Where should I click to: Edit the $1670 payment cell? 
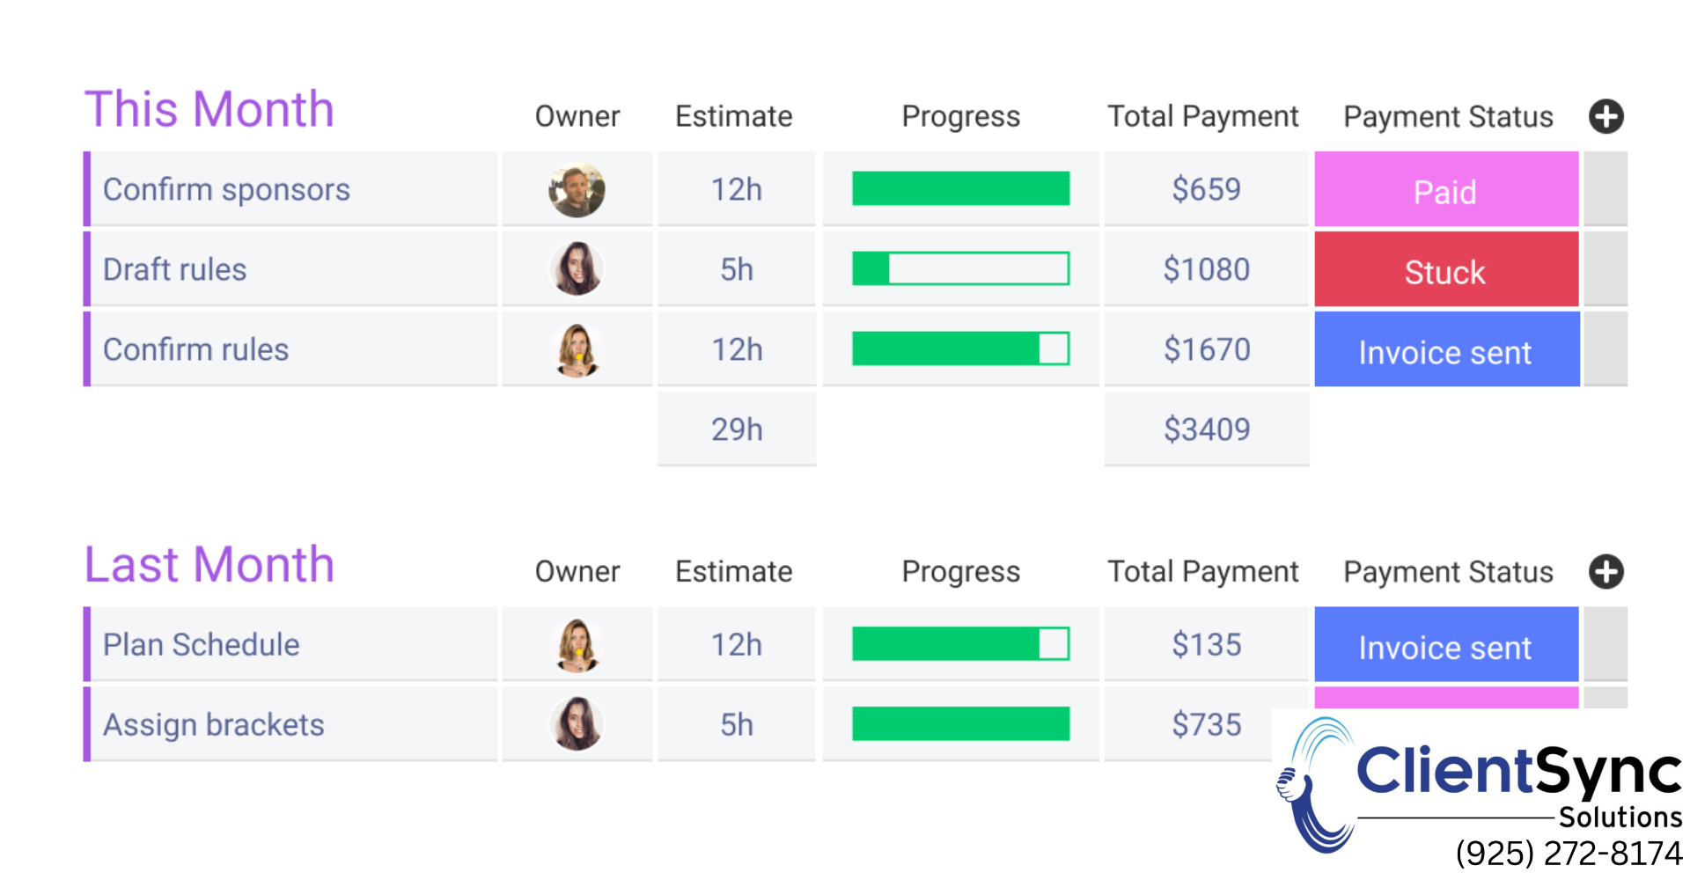(x=1207, y=349)
